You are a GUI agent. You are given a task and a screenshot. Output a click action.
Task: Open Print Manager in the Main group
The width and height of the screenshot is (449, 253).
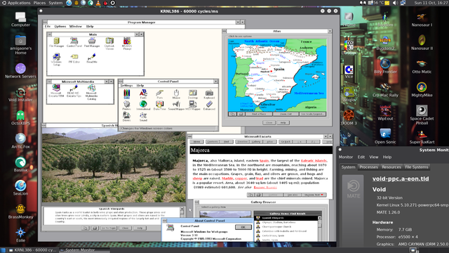tap(92, 42)
